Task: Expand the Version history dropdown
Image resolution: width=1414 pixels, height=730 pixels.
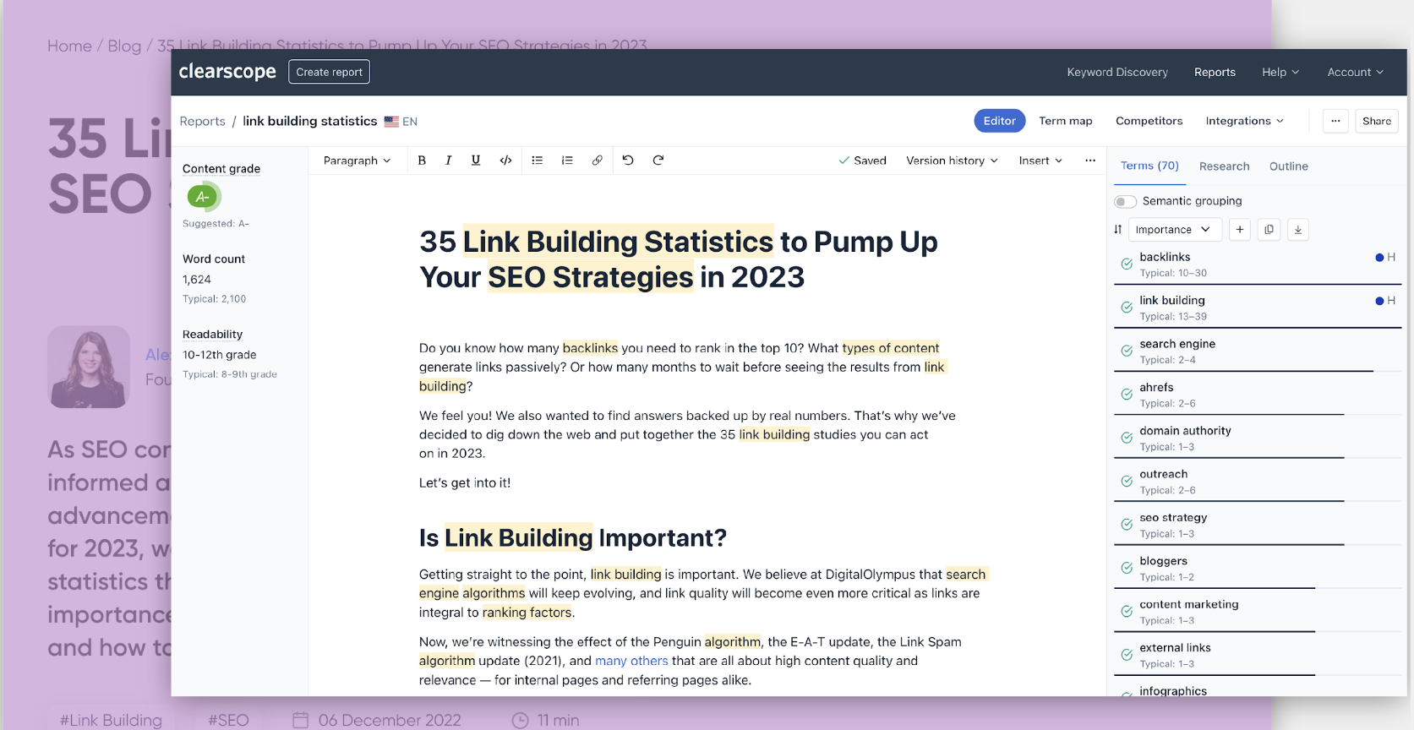Action: tap(952, 161)
